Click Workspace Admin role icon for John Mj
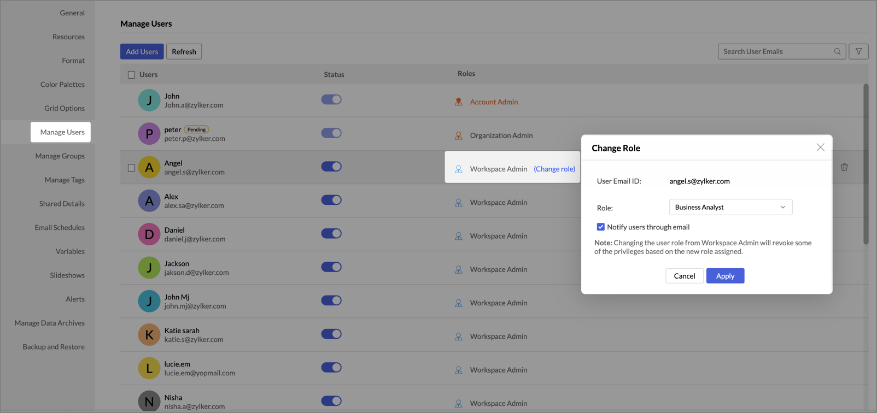Screen dimensions: 877x413 click(x=459, y=303)
